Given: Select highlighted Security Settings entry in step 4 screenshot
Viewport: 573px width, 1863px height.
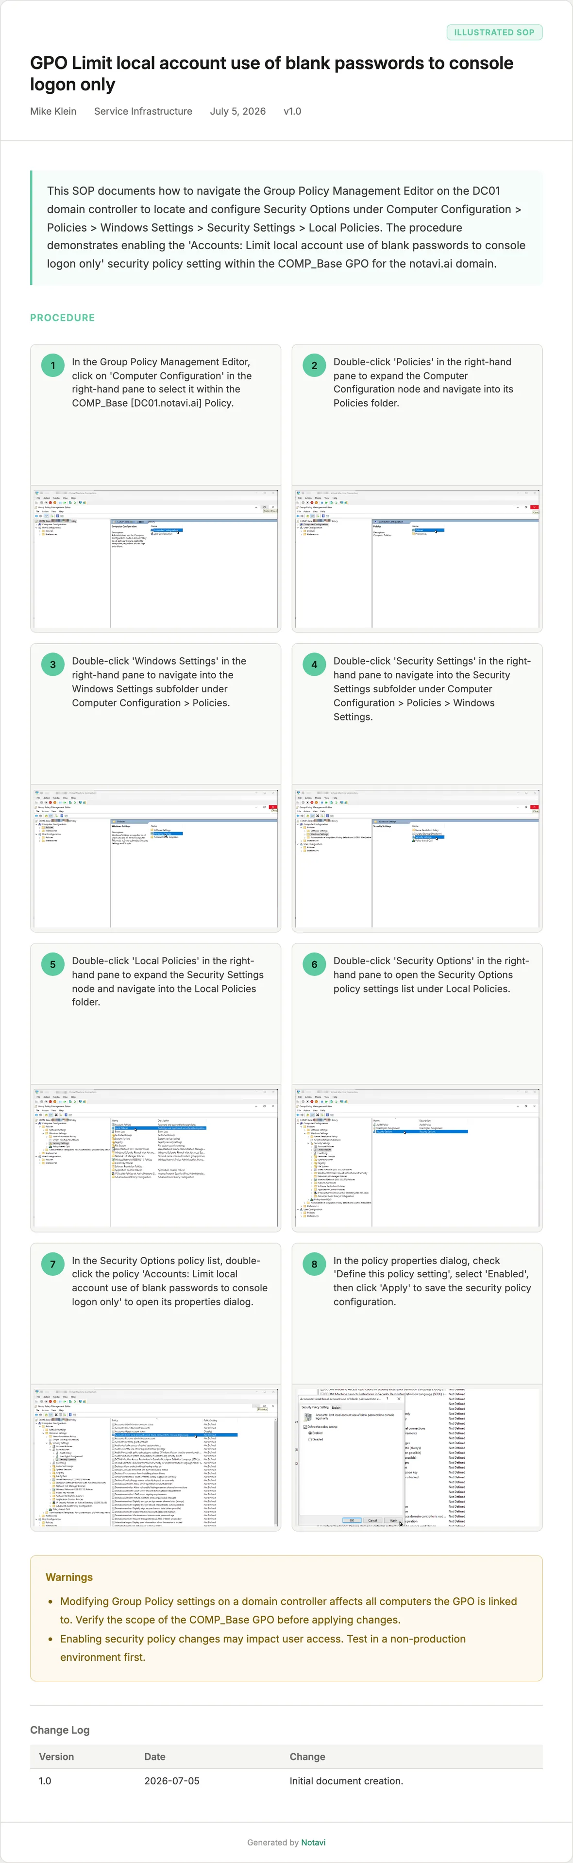Looking at the screenshot, I should coord(428,837).
